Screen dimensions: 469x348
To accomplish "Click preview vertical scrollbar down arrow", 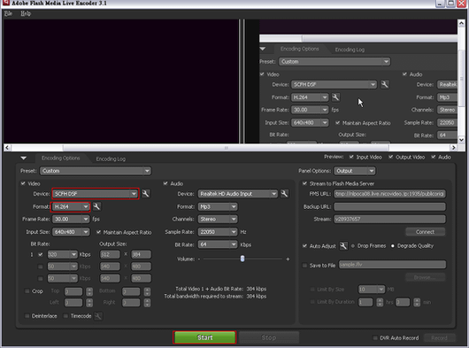I will point(461,140).
